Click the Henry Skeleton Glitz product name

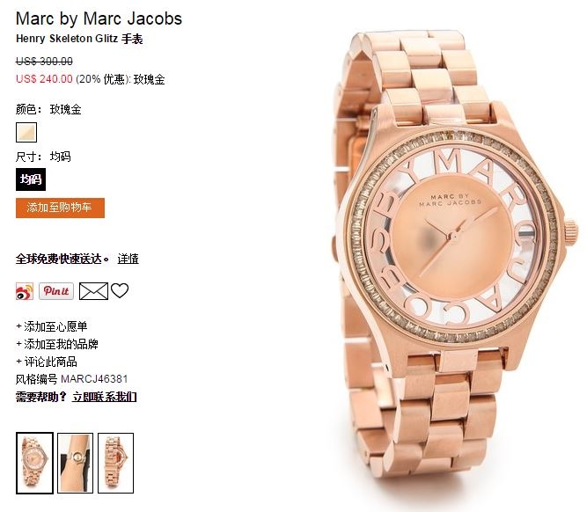(x=67, y=39)
